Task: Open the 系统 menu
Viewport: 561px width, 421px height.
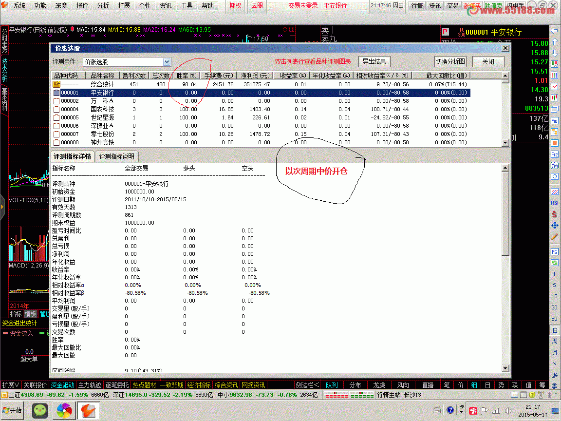Action: pyautogui.click(x=19, y=6)
